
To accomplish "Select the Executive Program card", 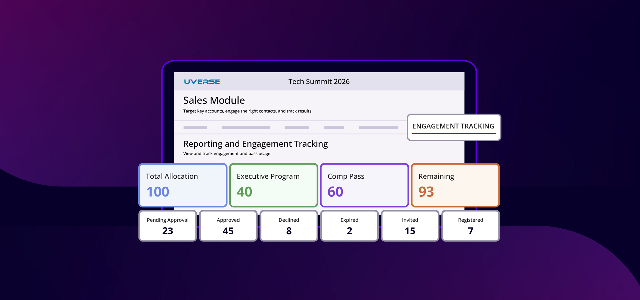I will click(273, 185).
